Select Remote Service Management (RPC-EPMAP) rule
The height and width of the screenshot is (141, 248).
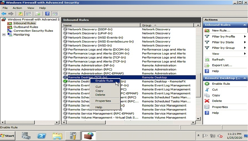(x=101, y=114)
